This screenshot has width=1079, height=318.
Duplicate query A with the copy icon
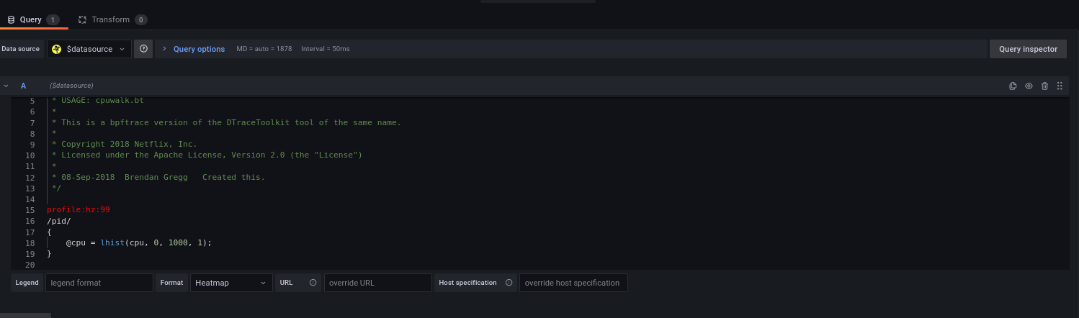pyautogui.click(x=1013, y=86)
